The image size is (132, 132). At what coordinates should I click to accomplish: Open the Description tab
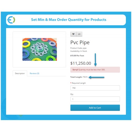(20, 73)
